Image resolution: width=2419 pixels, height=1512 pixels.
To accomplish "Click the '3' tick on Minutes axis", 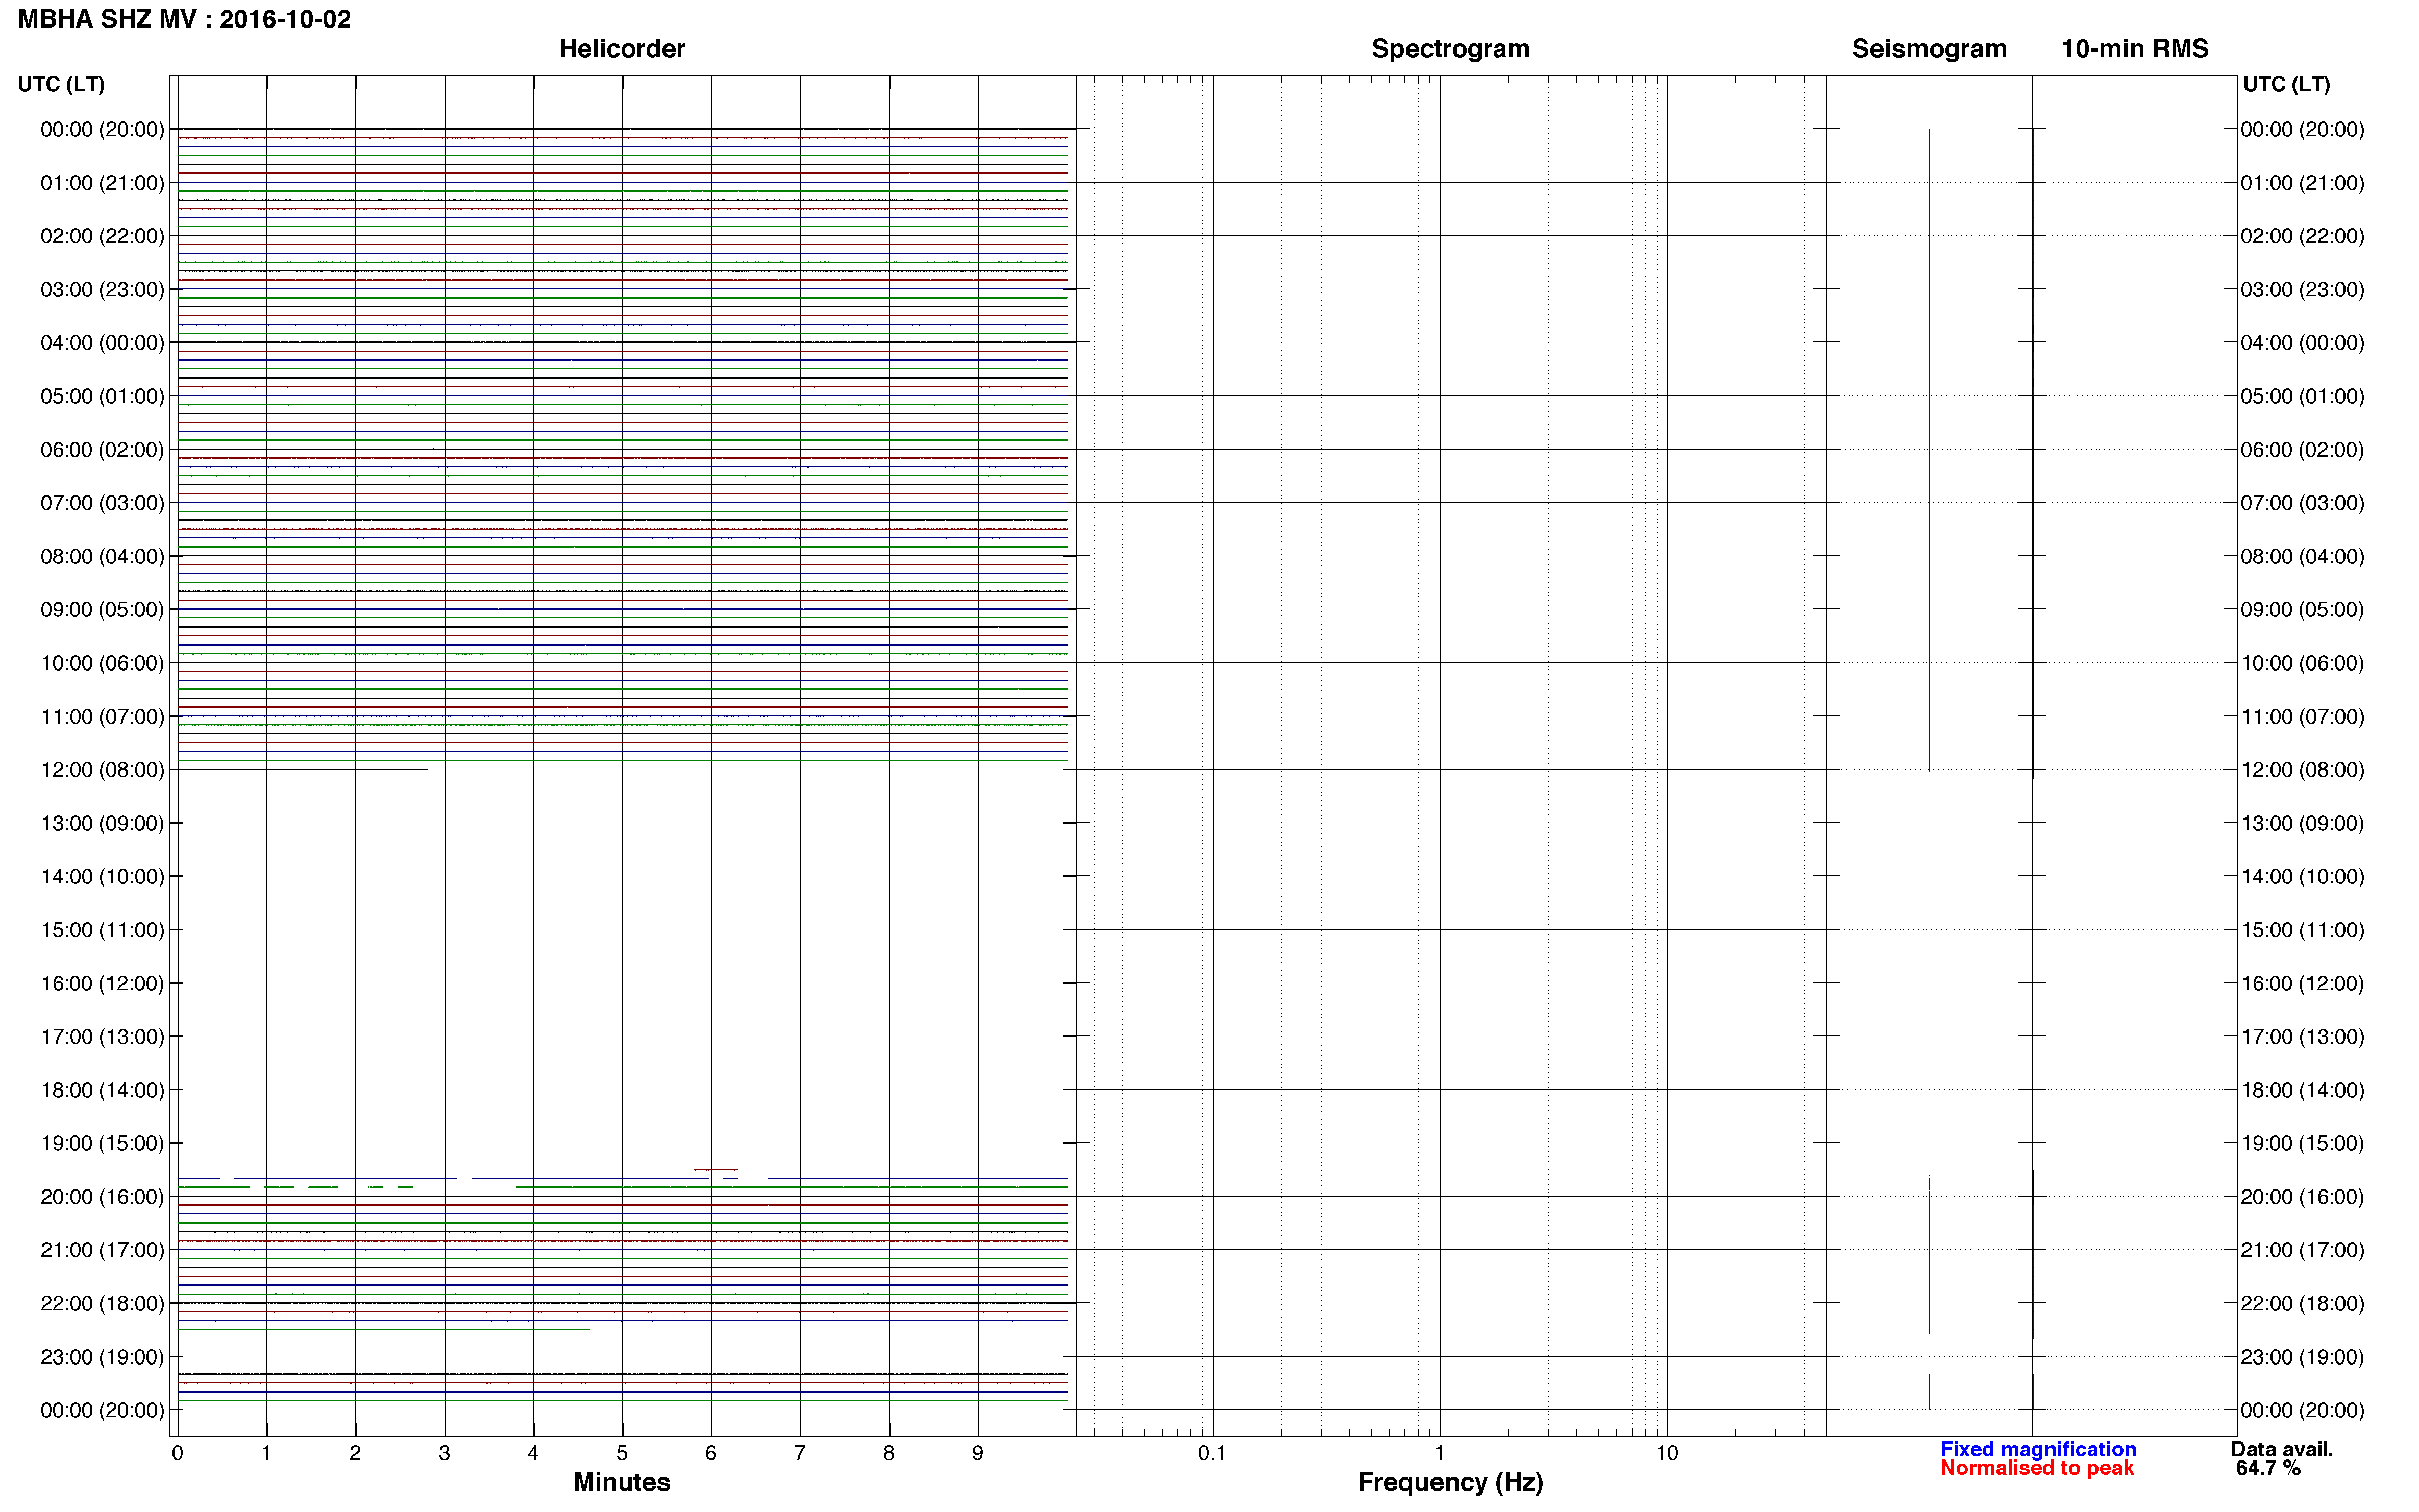I will tap(444, 1454).
